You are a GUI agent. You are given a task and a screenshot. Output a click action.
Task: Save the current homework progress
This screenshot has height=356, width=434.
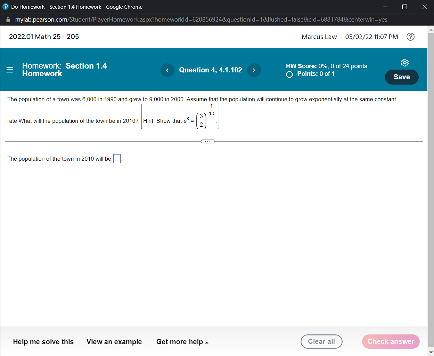click(x=402, y=77)
